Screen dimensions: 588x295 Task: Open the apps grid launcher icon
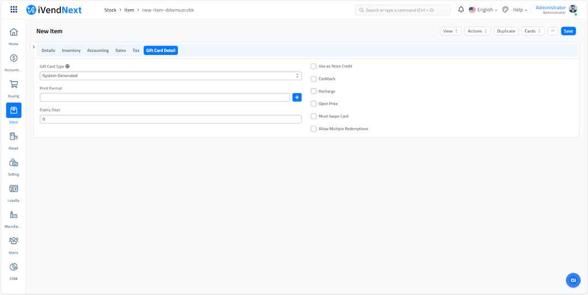click(14, 10)
